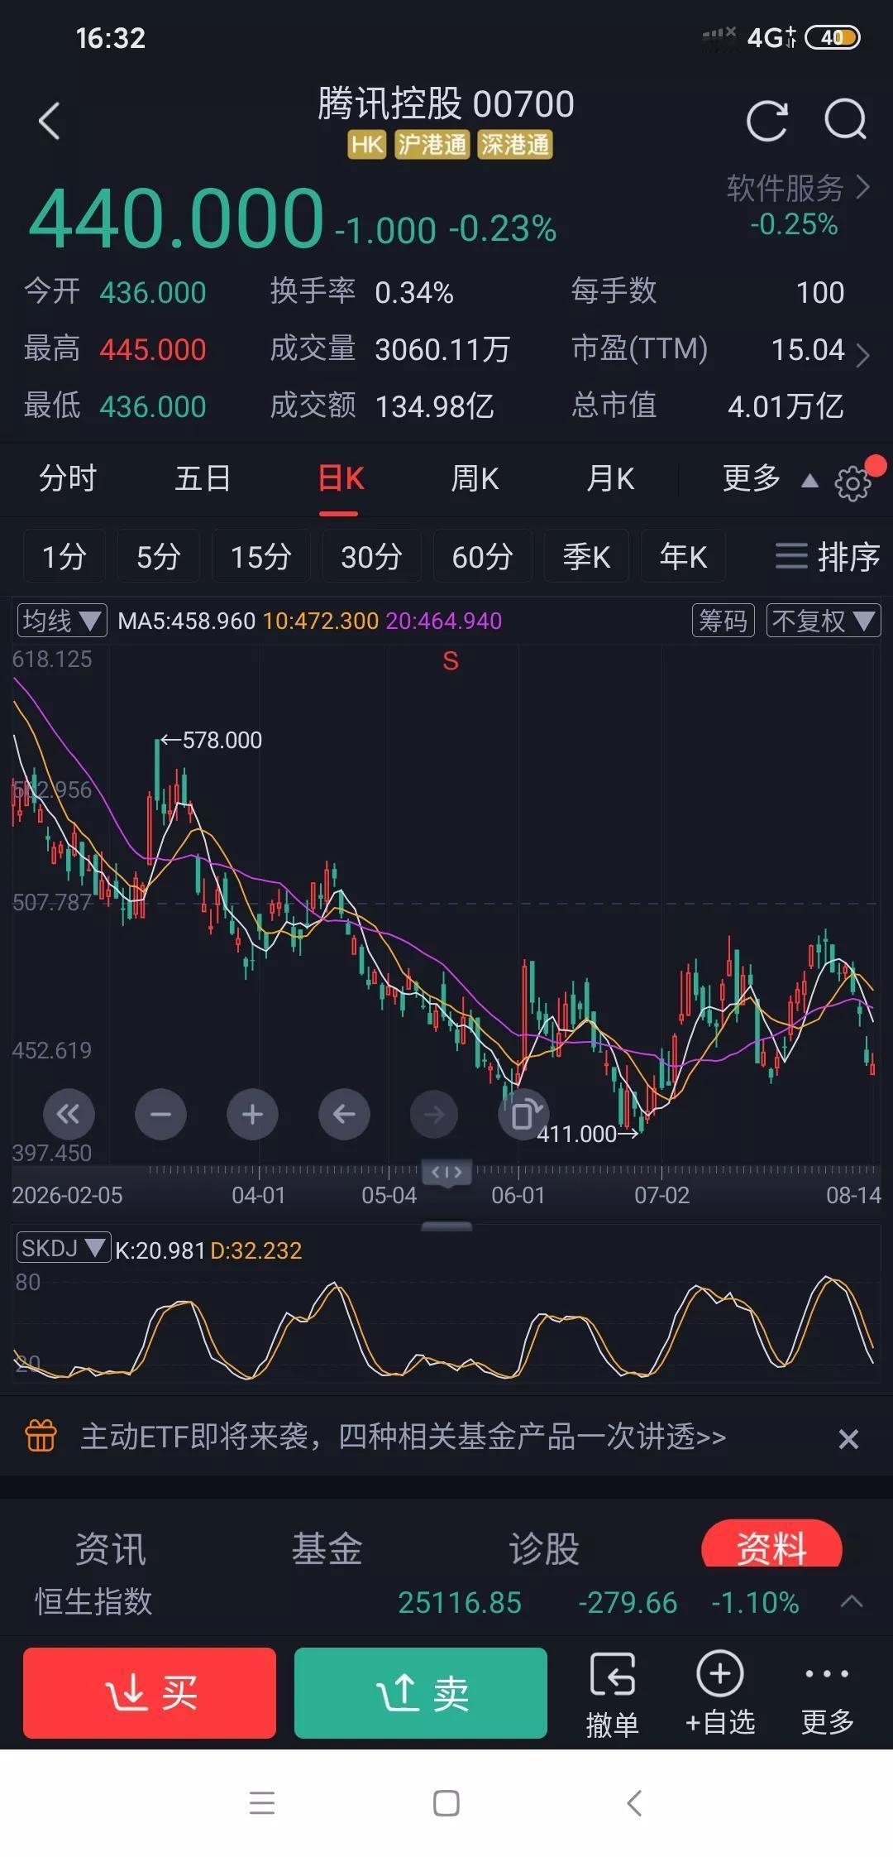Tap the 411.000 low price label
This screenshot has height=1857, width=893.
click(x=577, y=1134)
